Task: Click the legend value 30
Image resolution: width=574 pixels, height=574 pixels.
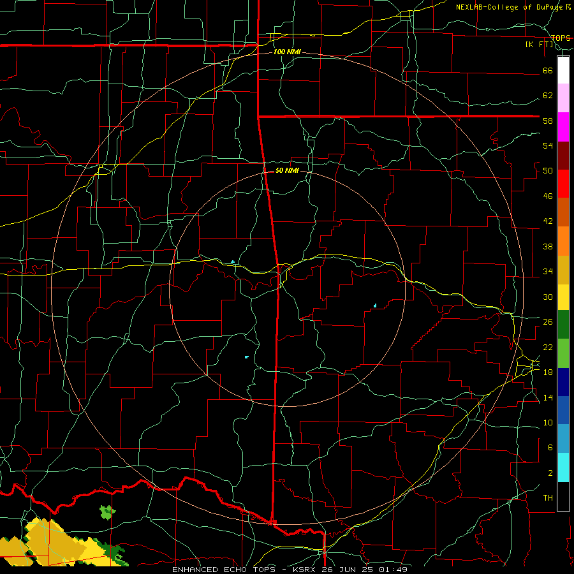Action: 548,297
